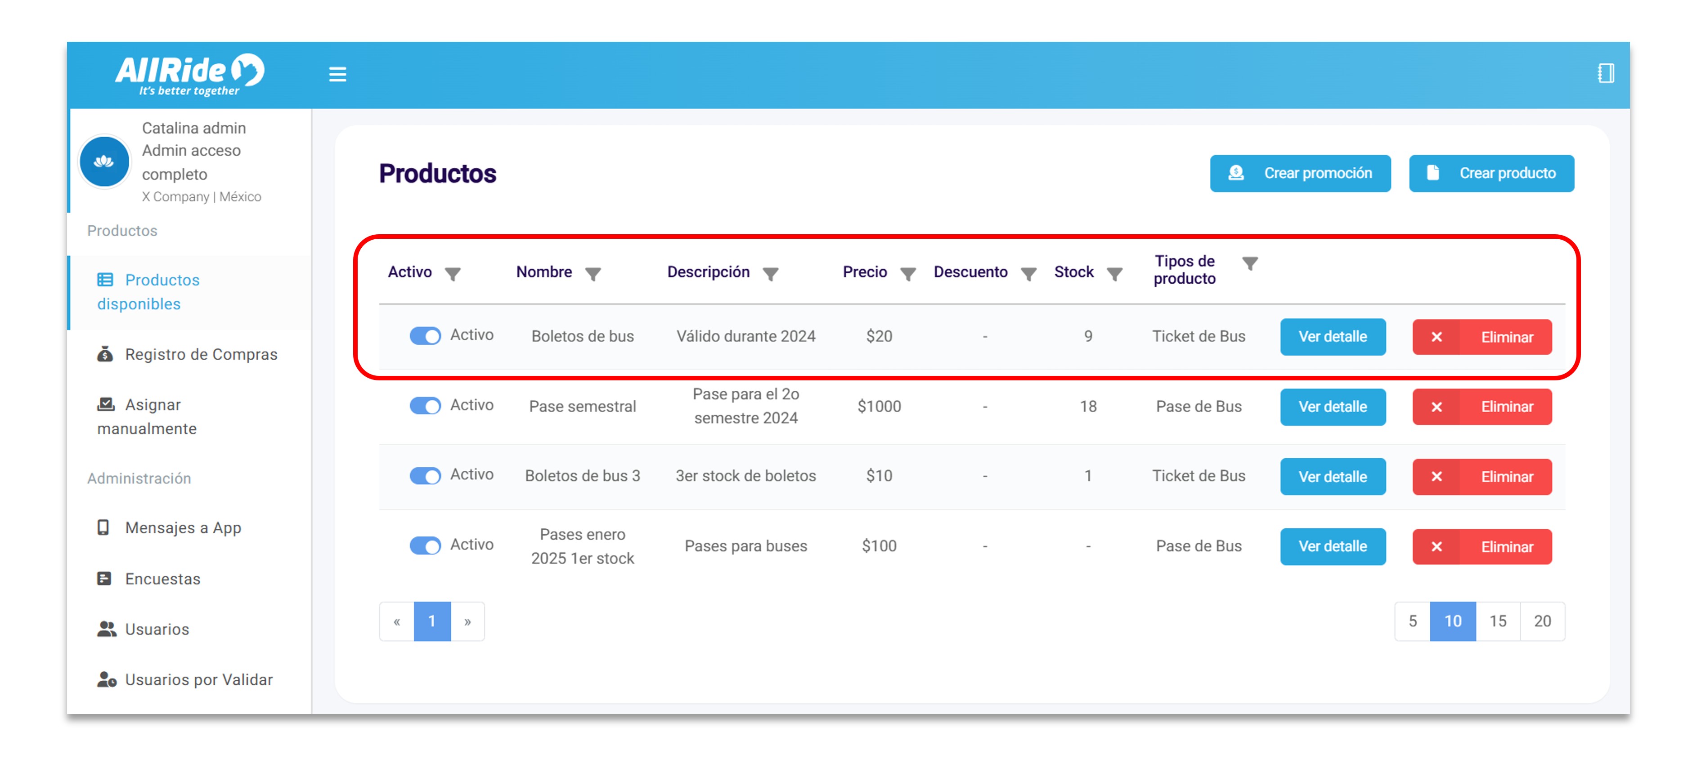Click the '3er stock de boletos' cell
1688x763 pixels.
(x=746, y=476)
